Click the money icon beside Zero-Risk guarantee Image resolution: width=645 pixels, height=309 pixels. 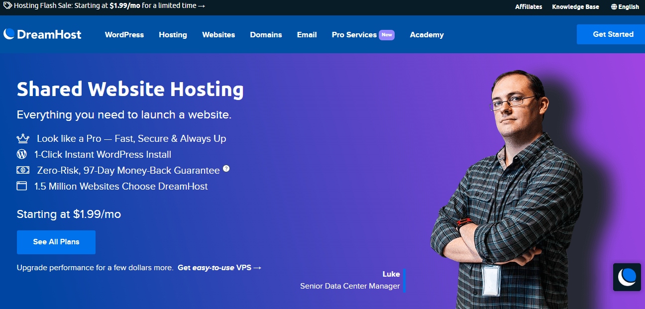tap(23, 170)
